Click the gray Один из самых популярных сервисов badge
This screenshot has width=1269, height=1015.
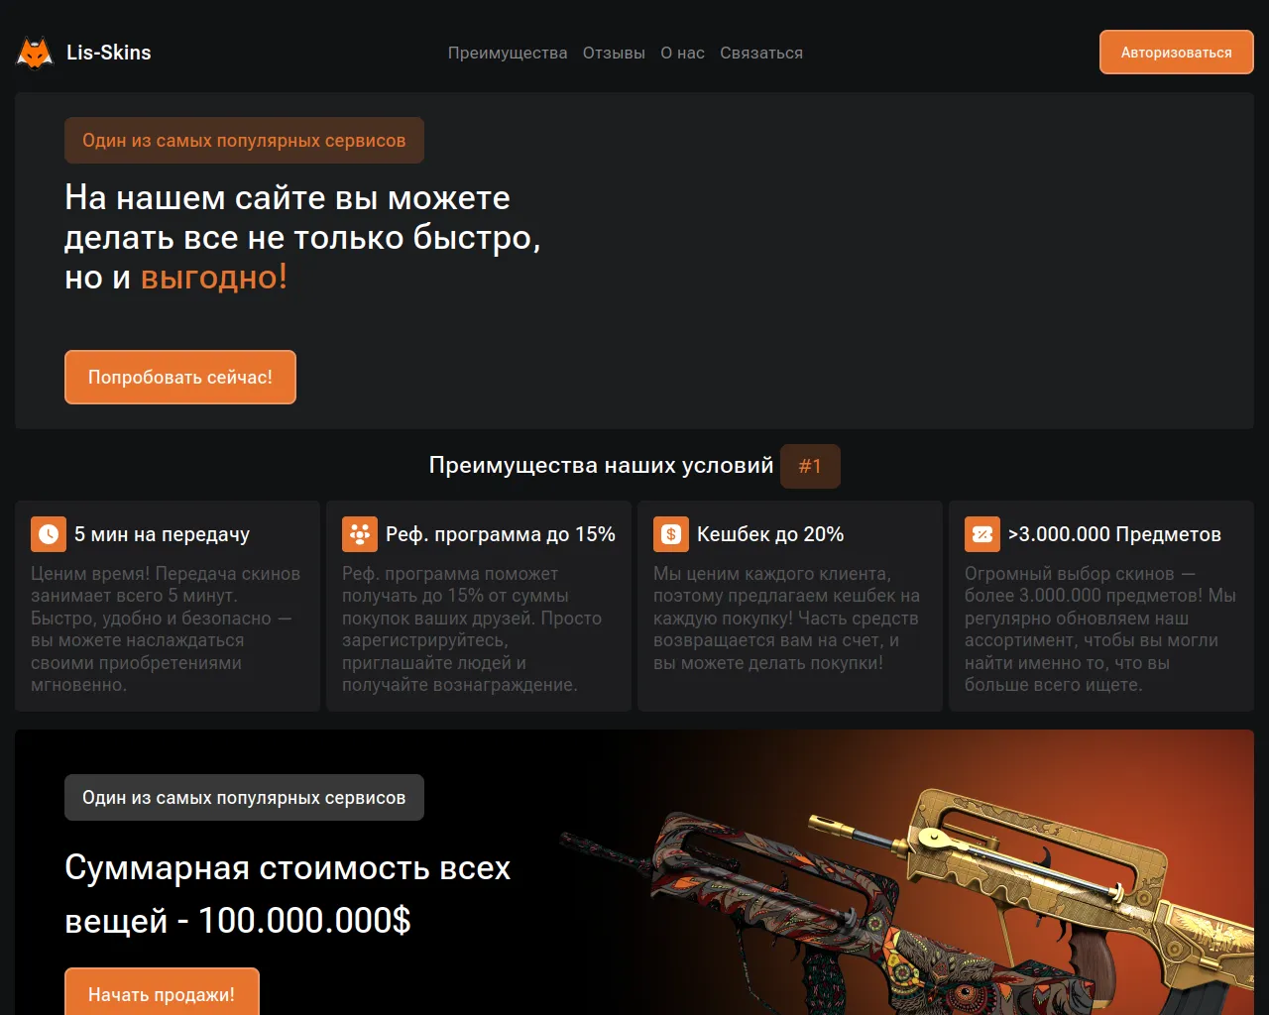pos(244,798)
